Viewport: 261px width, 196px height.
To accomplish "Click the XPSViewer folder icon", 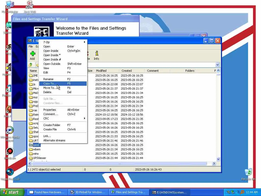I will tap(31, 158).
